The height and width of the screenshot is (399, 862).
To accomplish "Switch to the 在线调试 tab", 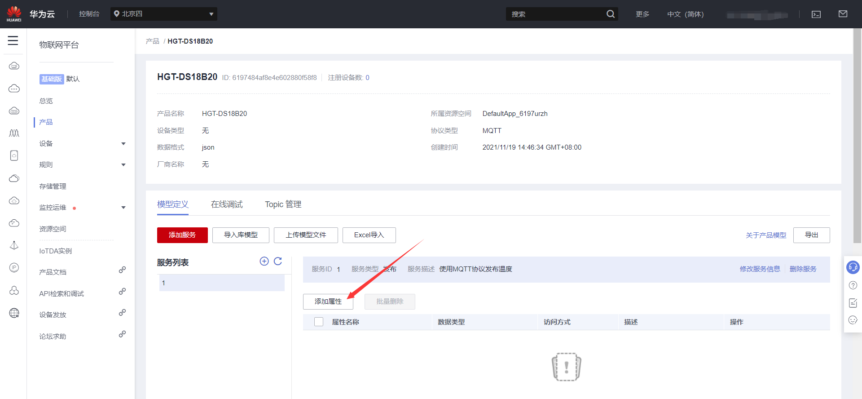I will coord(227,204).
